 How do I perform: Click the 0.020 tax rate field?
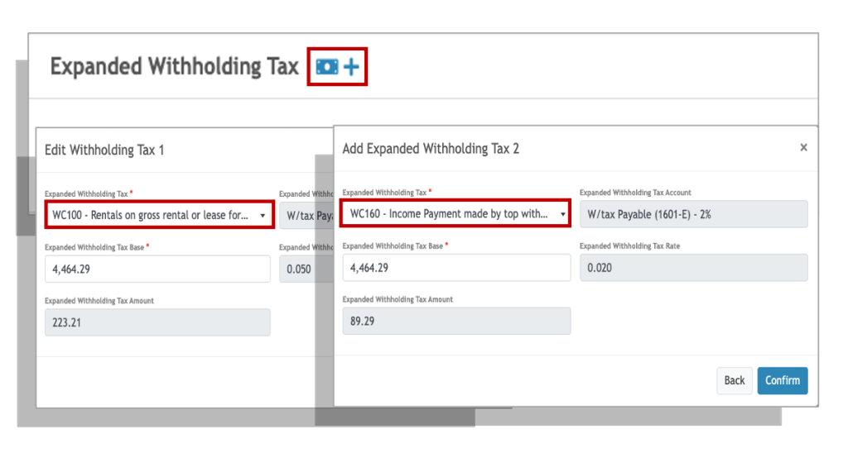(x=694, y=268)
